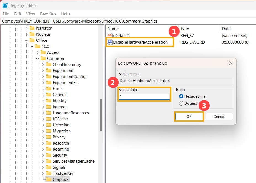Collapse the Common key chevron
256x183 pixels.
point(38,59)
